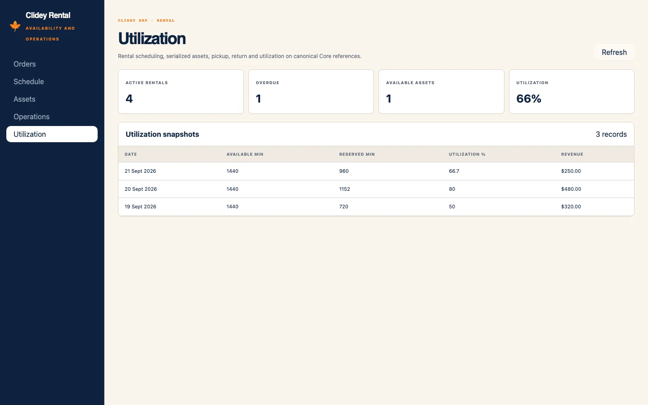
Task: Click the reserved value 720
Action: pos(344,207)
